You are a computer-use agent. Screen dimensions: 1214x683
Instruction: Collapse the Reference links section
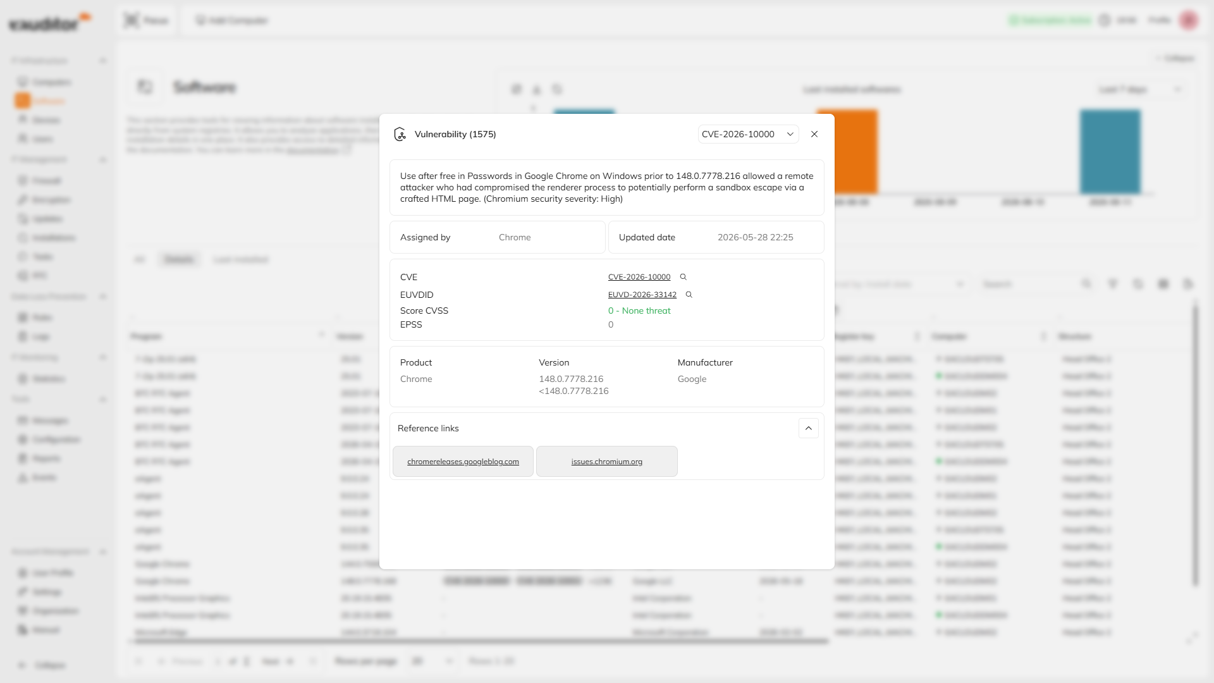point(809,428)
